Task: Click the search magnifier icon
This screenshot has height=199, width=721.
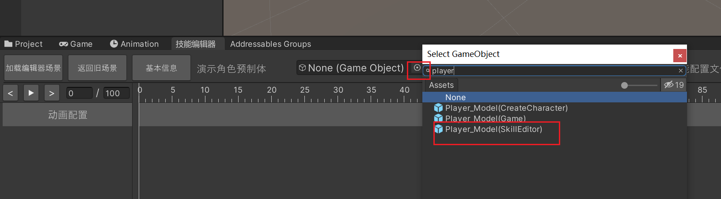Action: point(428,71)
